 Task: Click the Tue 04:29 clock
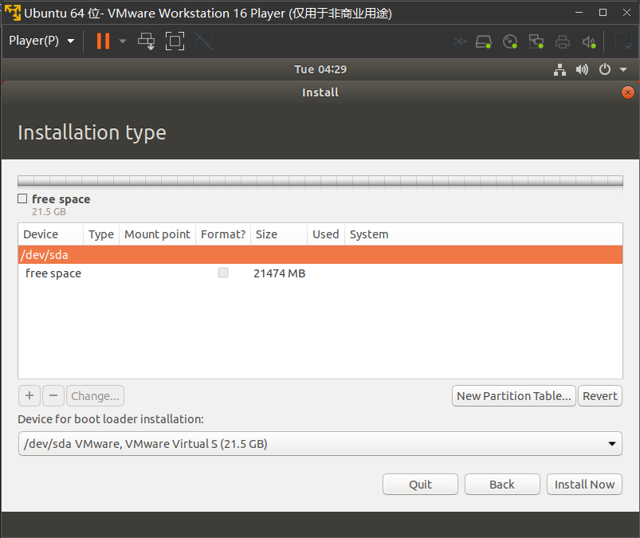(x=320, y=70)
